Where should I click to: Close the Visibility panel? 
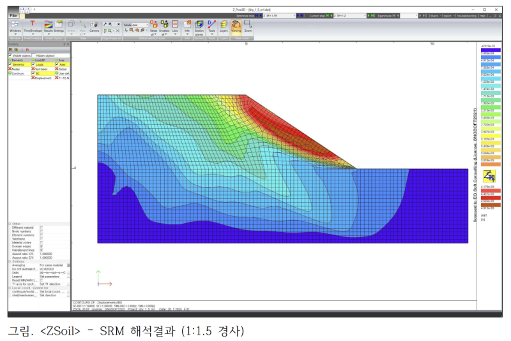pyautogui.click(x=68, y=44)
